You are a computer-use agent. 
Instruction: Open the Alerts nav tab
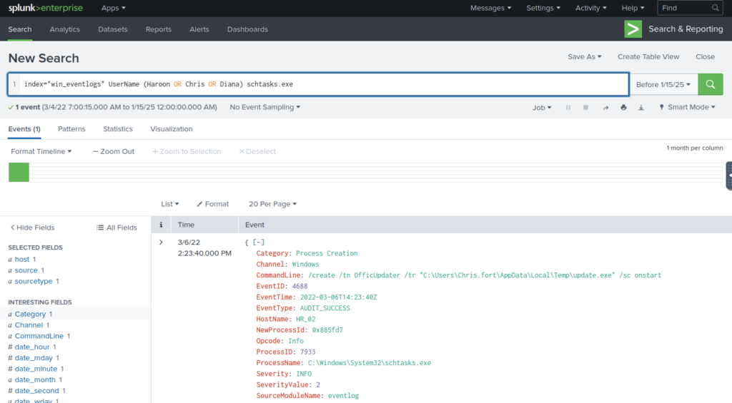tap(199, 29)
